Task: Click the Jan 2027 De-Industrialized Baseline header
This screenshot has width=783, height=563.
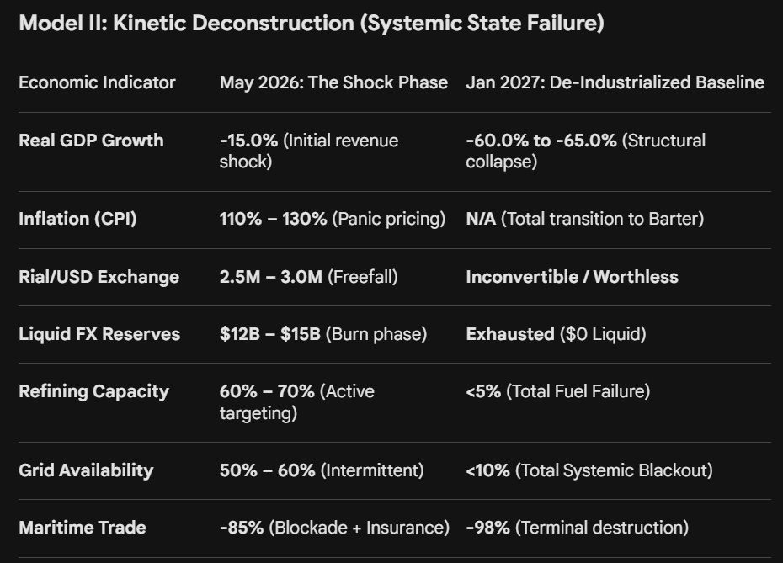Action: click(615, 82)
